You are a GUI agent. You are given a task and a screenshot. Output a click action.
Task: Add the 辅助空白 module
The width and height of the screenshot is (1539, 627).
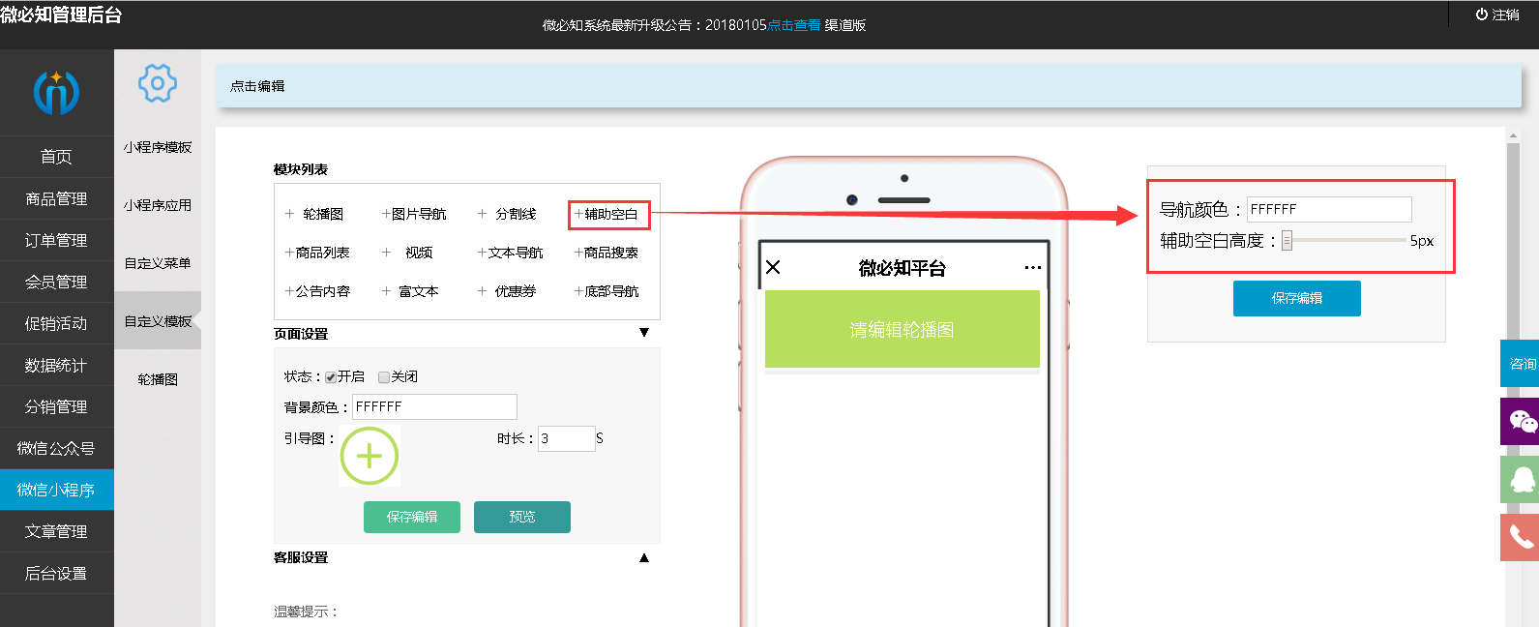point(608,214)
